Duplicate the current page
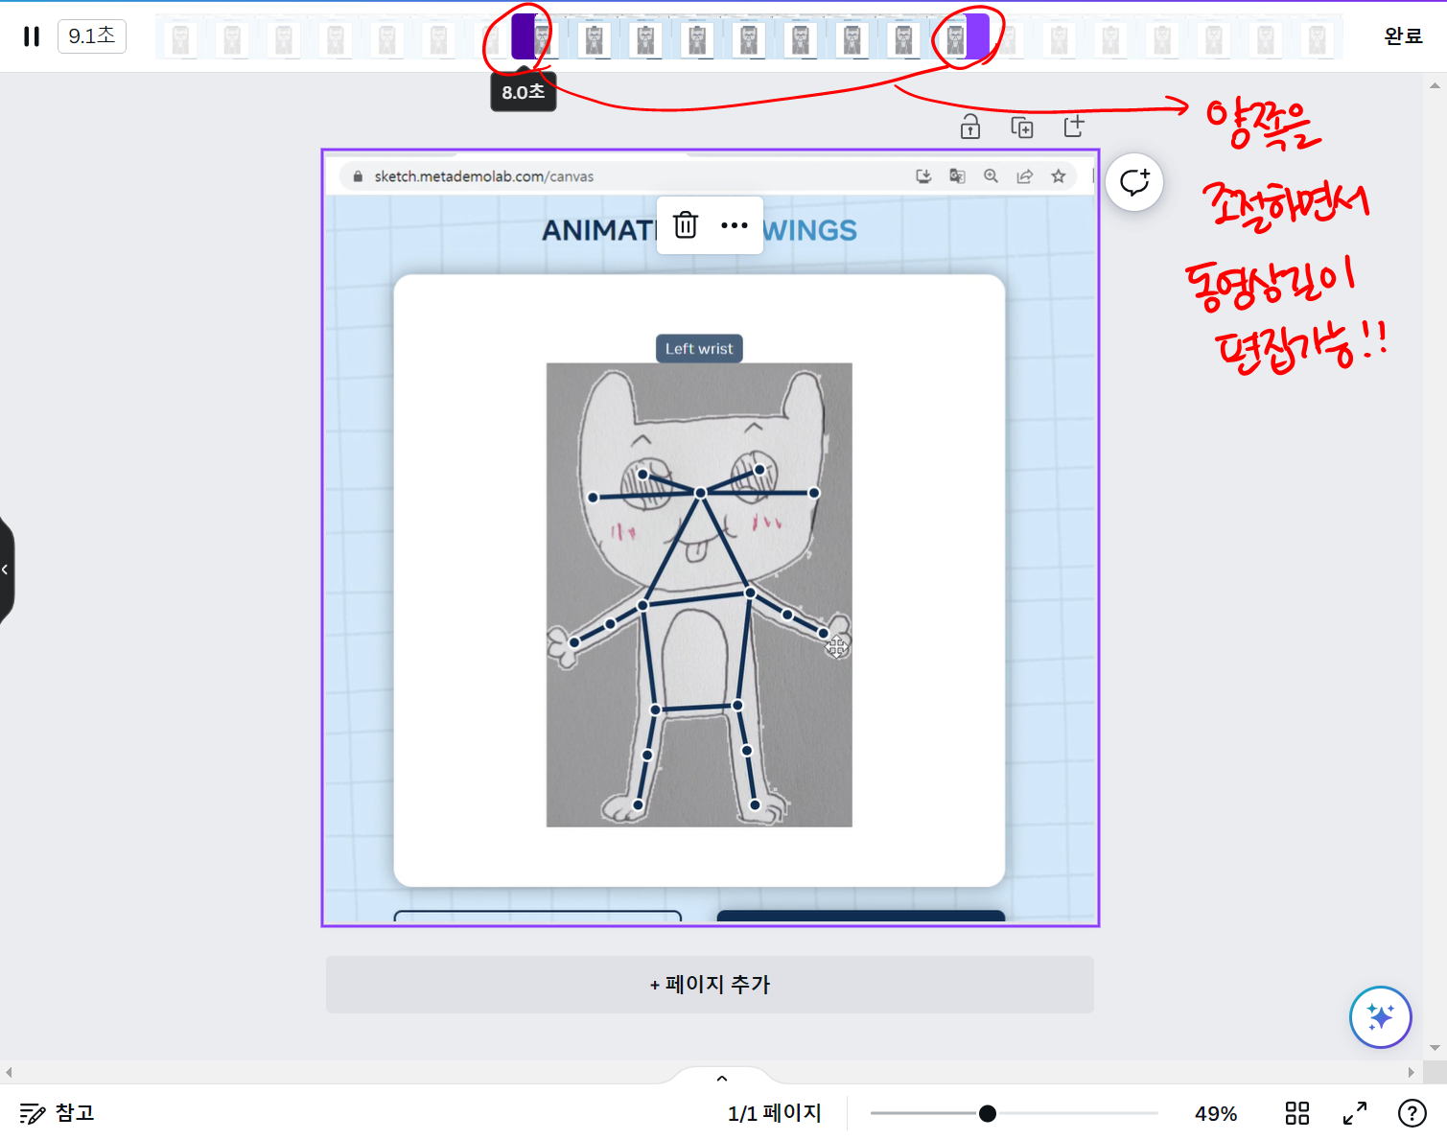The width and height of the screenshot is (1447, 1140). click(x=1021, y=126)
